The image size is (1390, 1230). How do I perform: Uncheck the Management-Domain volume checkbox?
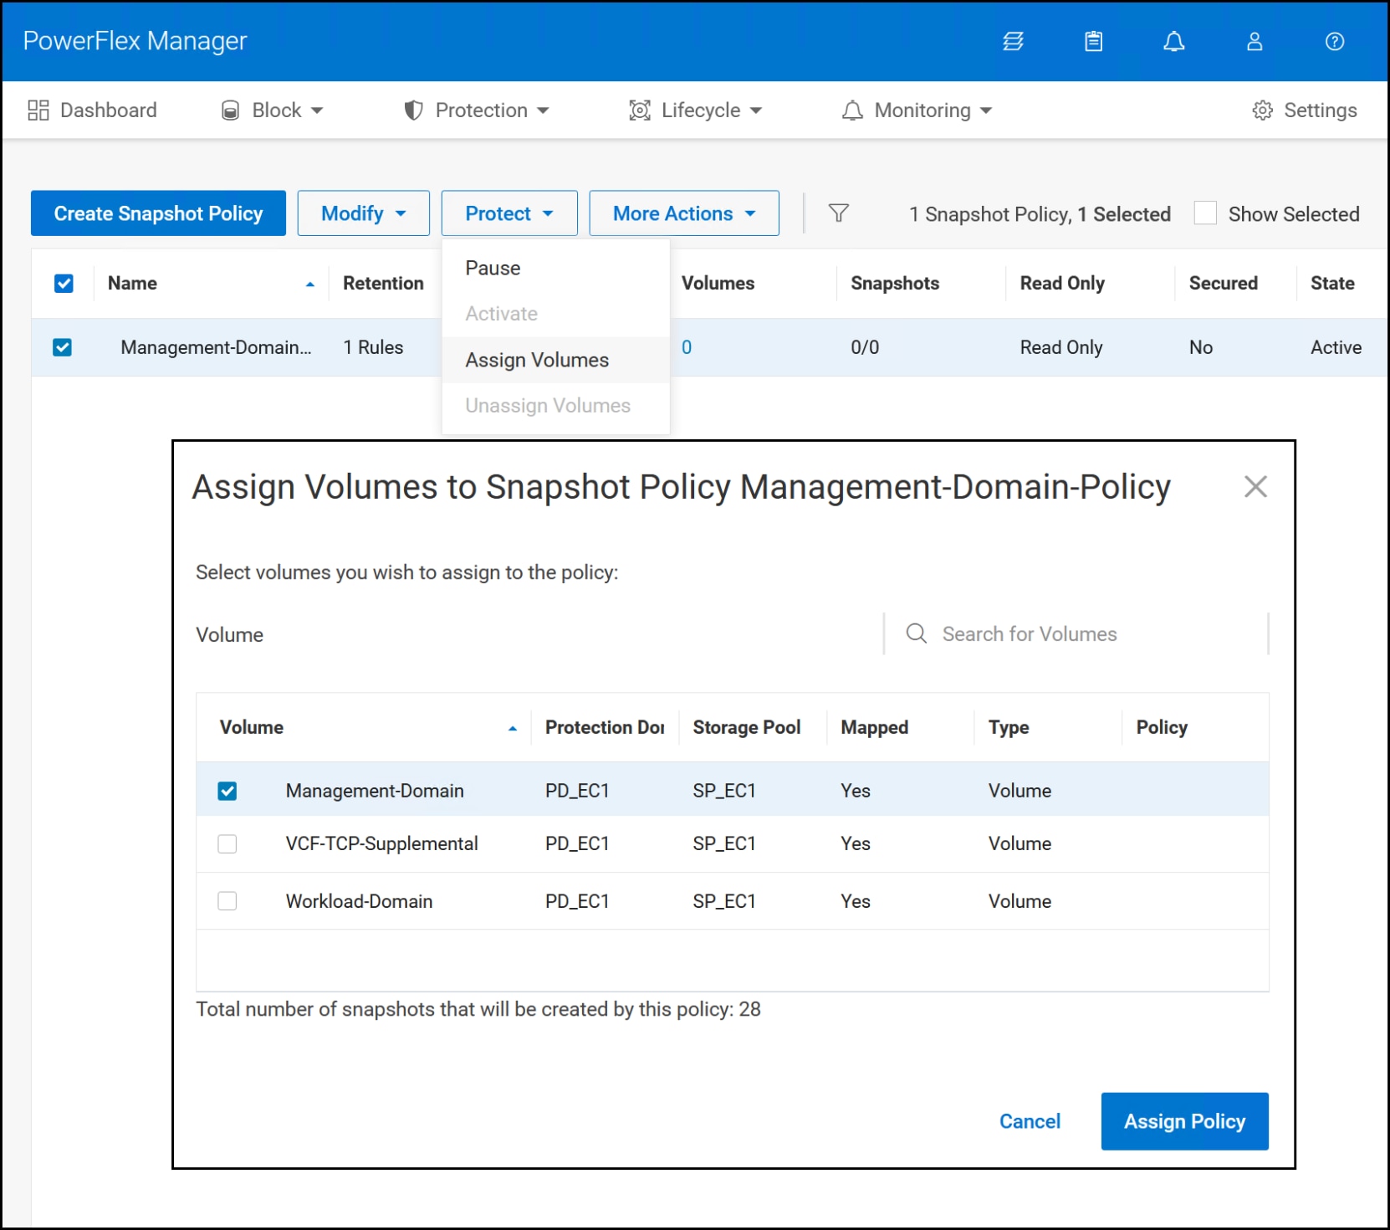(227, 791)
